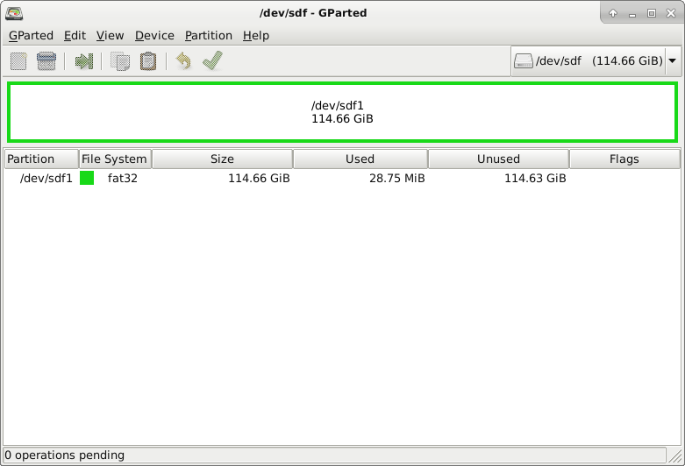Click the Resize/Move toolbar icon
The image size is (685, 466).
[x=84, y=61]
